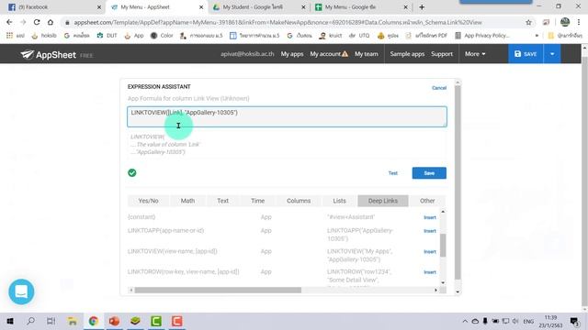Open the Windows Start menu
588x330 pixels.
click(10, 321)
